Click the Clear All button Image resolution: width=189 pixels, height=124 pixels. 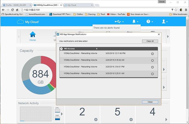tap(150, 41)
